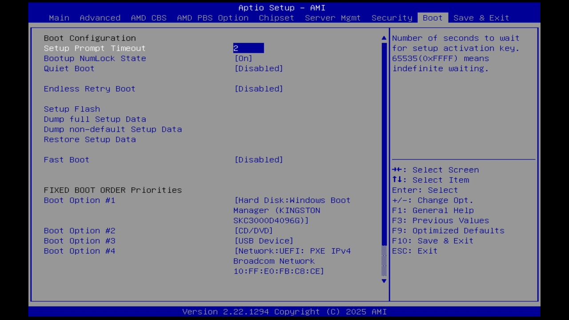Image resolution: width=569 pixels, height=320 pixels.
Task: Select the AMD CBS menu
Action: (x=148, y=18)
